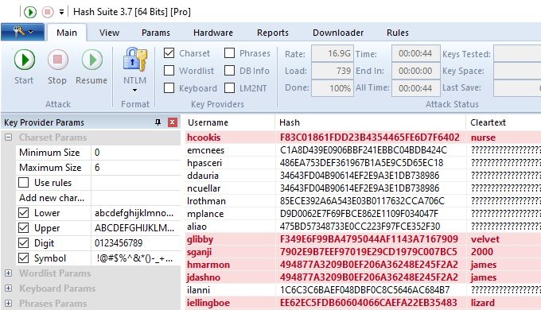Expand the Wordlist Params section

pos(8,273)
